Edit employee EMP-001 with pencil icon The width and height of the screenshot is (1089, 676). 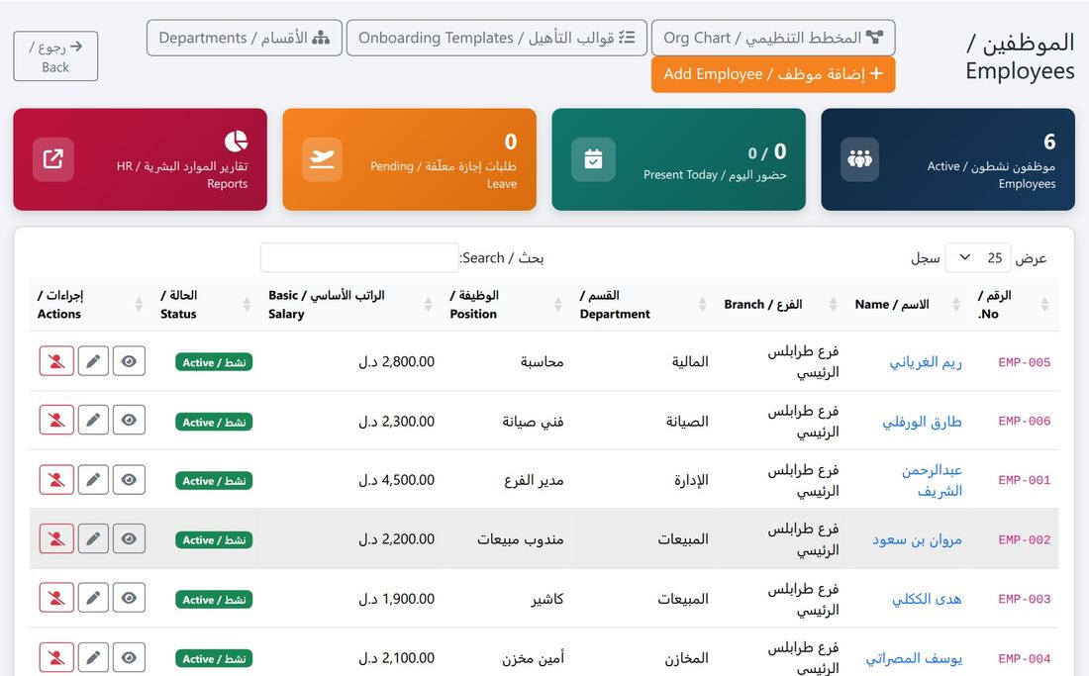[x=93, y=480]
